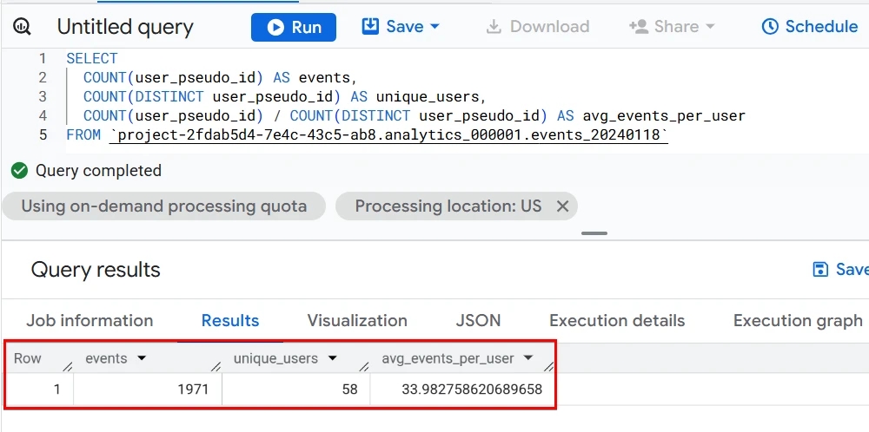Click the avg_events_per_user alias on line 4
This screenshot has width=869, height=432.
[664, 116]
